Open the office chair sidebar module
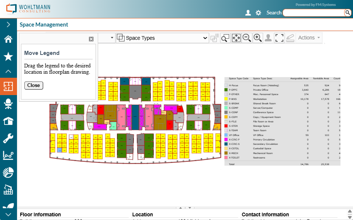The image size is (353, 220). pyautogui.click(x=8, y=104)
